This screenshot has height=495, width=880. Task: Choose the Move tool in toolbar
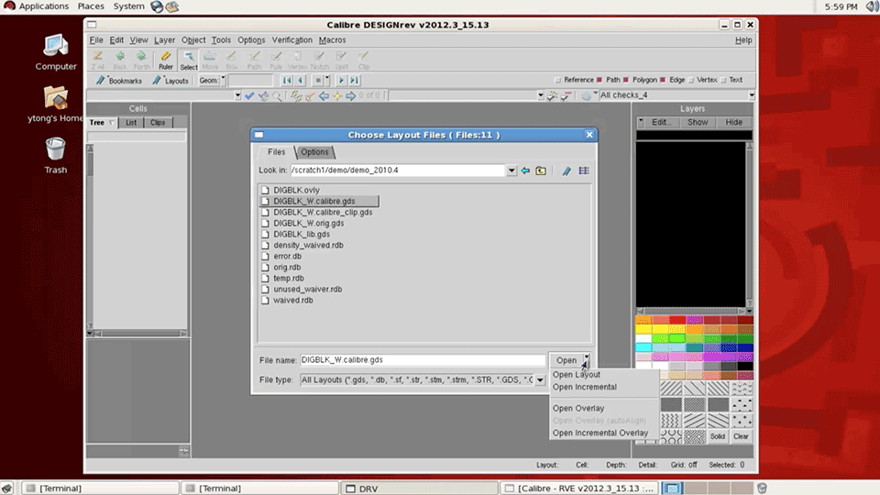pos(210,60)
